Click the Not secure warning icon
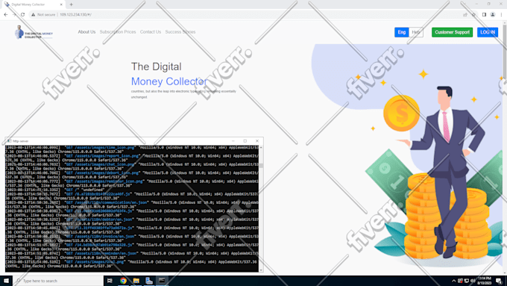Screen dimensions: 507x286 [x=33, y=15]
